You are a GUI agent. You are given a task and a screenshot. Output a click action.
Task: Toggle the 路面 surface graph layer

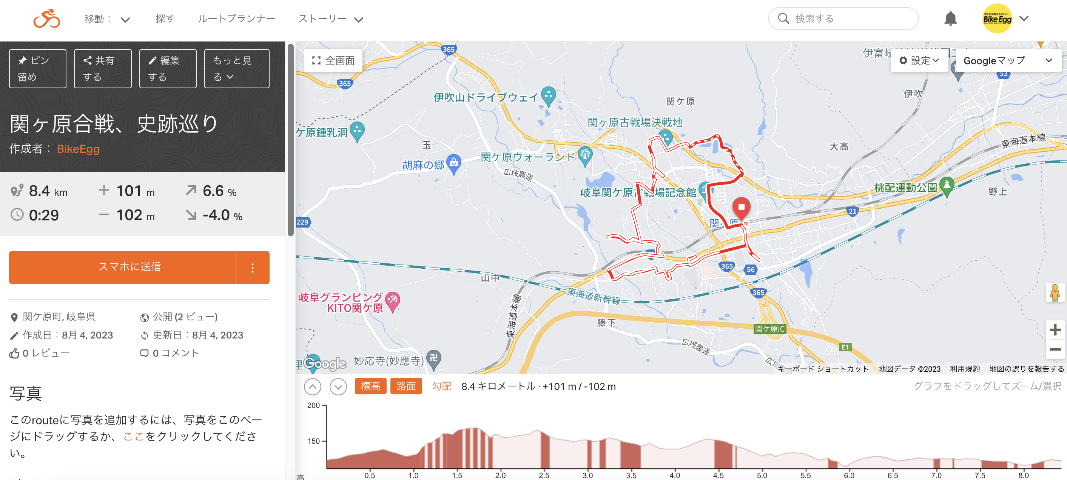click(406, 386)
